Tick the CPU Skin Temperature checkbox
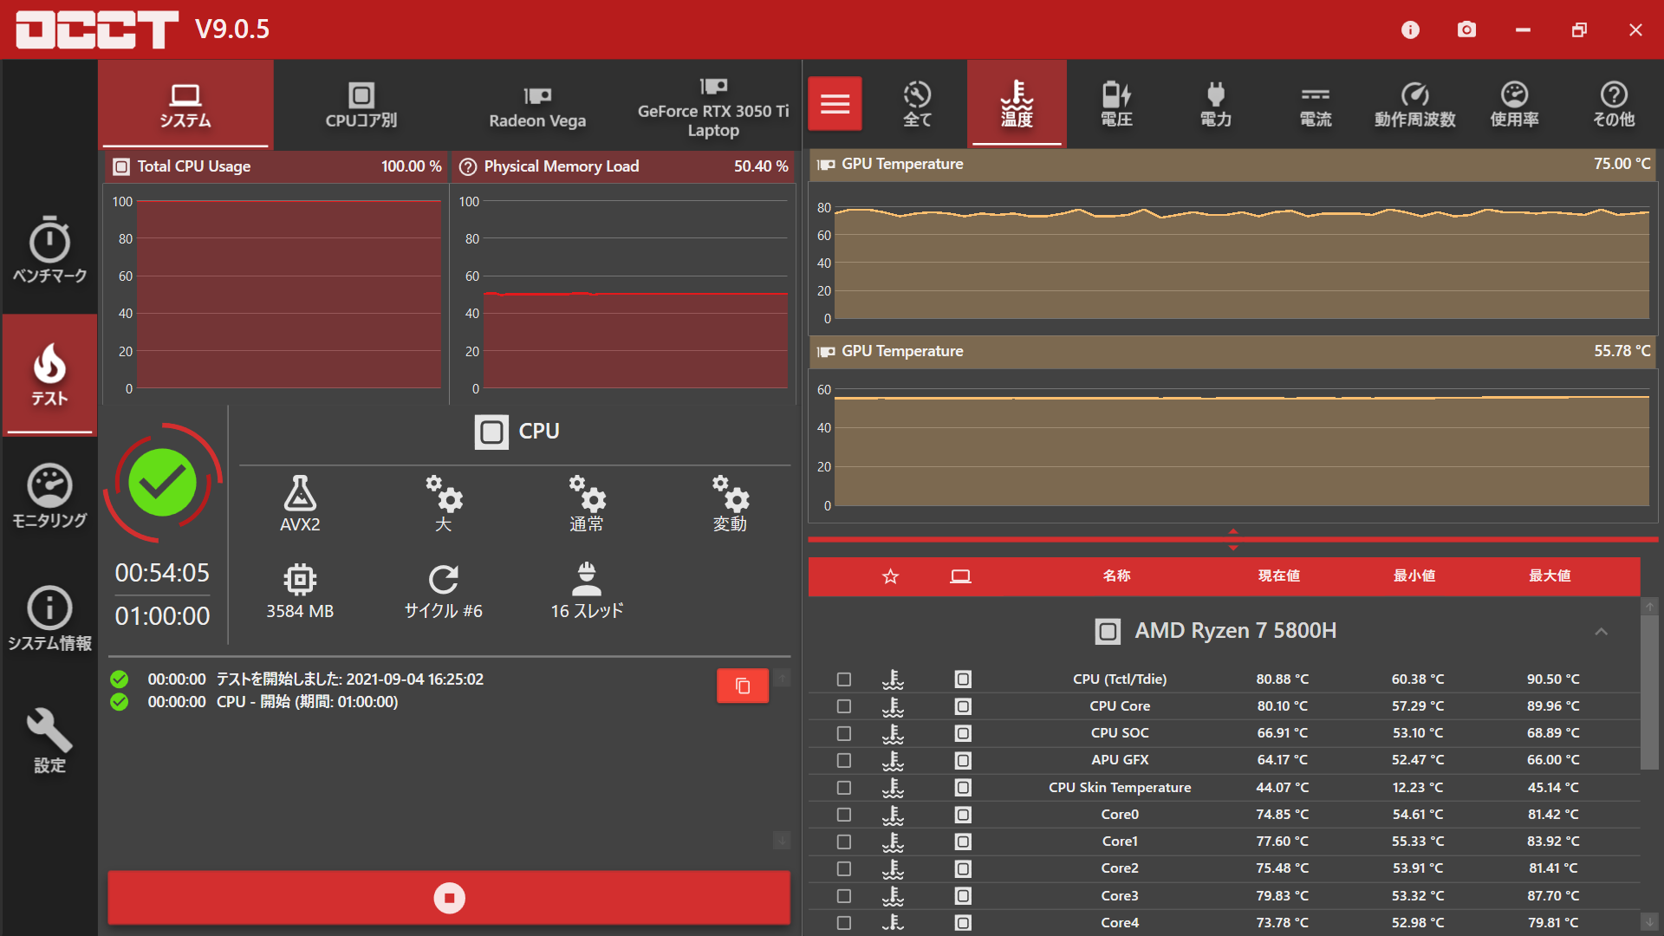The width and height of the screenshot is (1664, 936). pos(844,788)
